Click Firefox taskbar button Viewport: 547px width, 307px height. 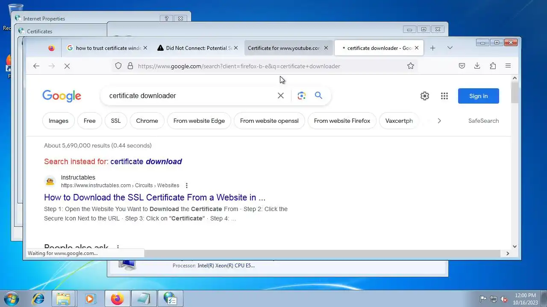point(117,299)
